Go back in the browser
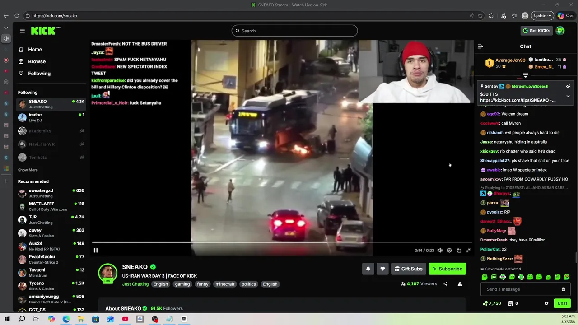The image size is (578, 325). [6, 15]
